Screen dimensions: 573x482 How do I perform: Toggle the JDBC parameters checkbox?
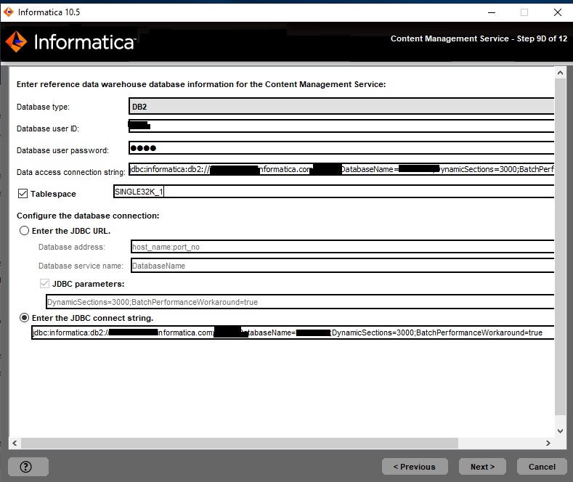click(x=44, y=284)
